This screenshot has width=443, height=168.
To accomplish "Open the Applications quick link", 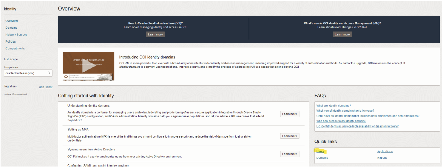I will point(385,151).
